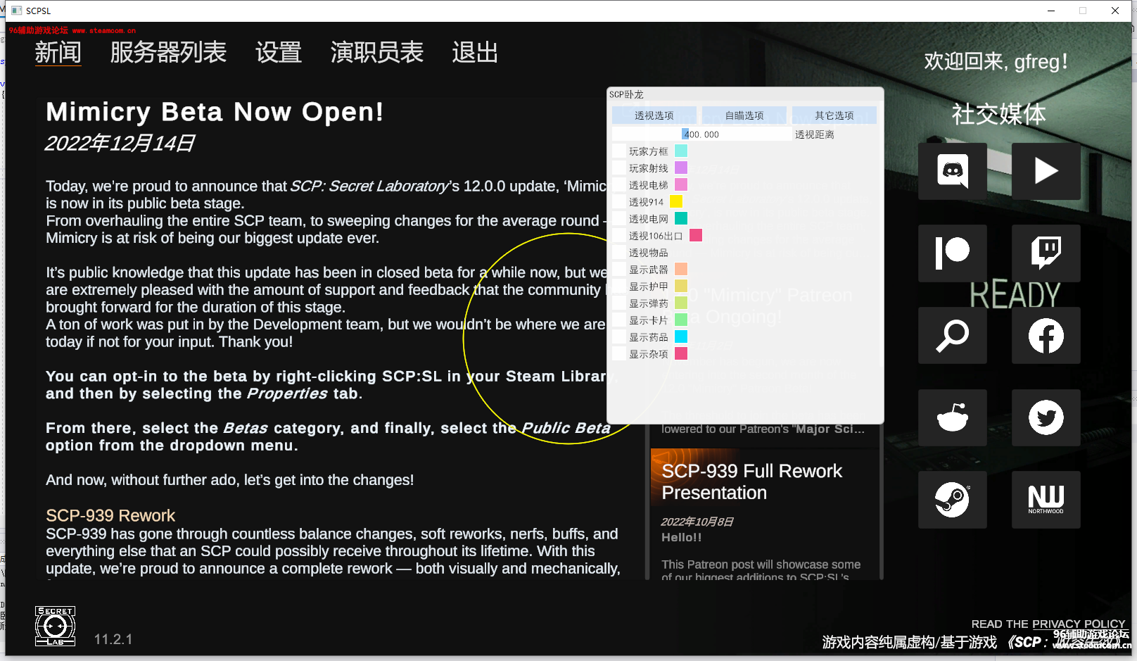
Task: Open the 透视电梯 pink color swatch
Action: 681,184
